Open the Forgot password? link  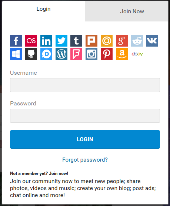(85, 160)
